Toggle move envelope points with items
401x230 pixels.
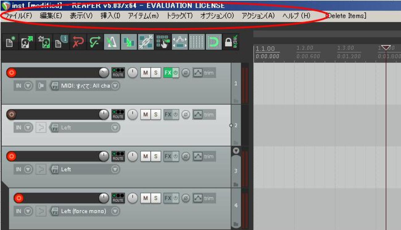180,43
